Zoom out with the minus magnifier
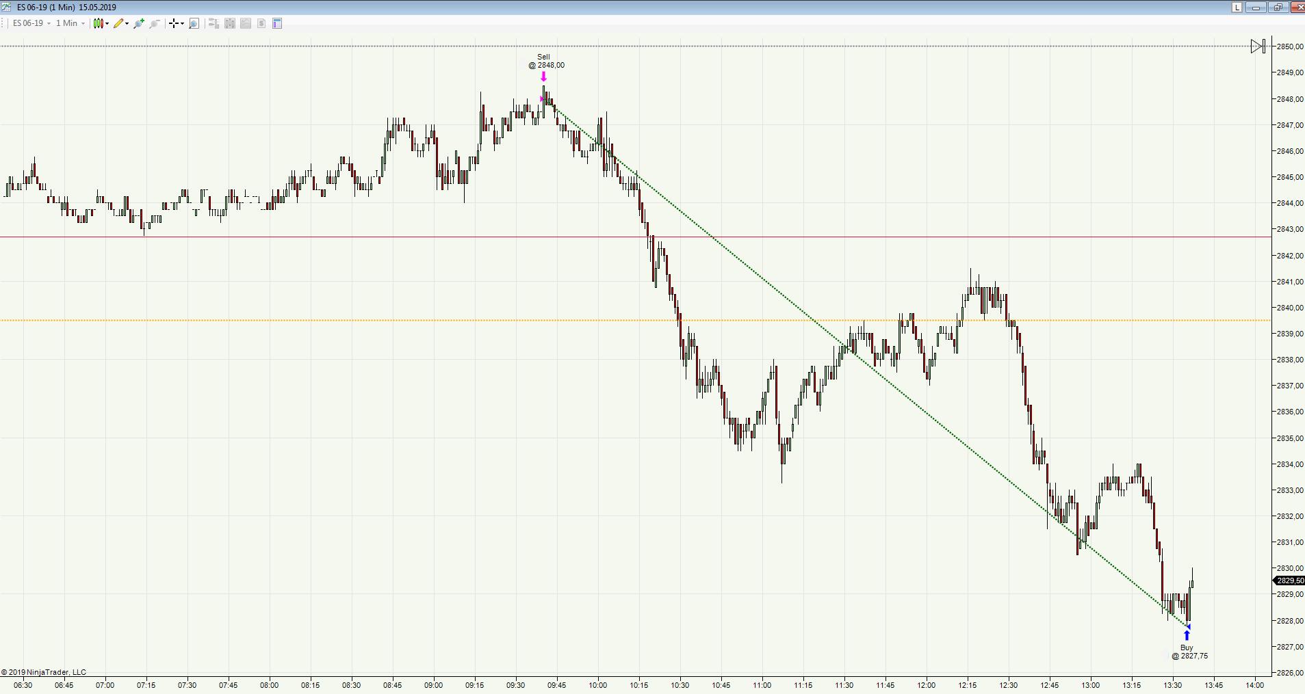This screenshot has height=694, width=1305. pyautogui.click(x=155, y=23)
